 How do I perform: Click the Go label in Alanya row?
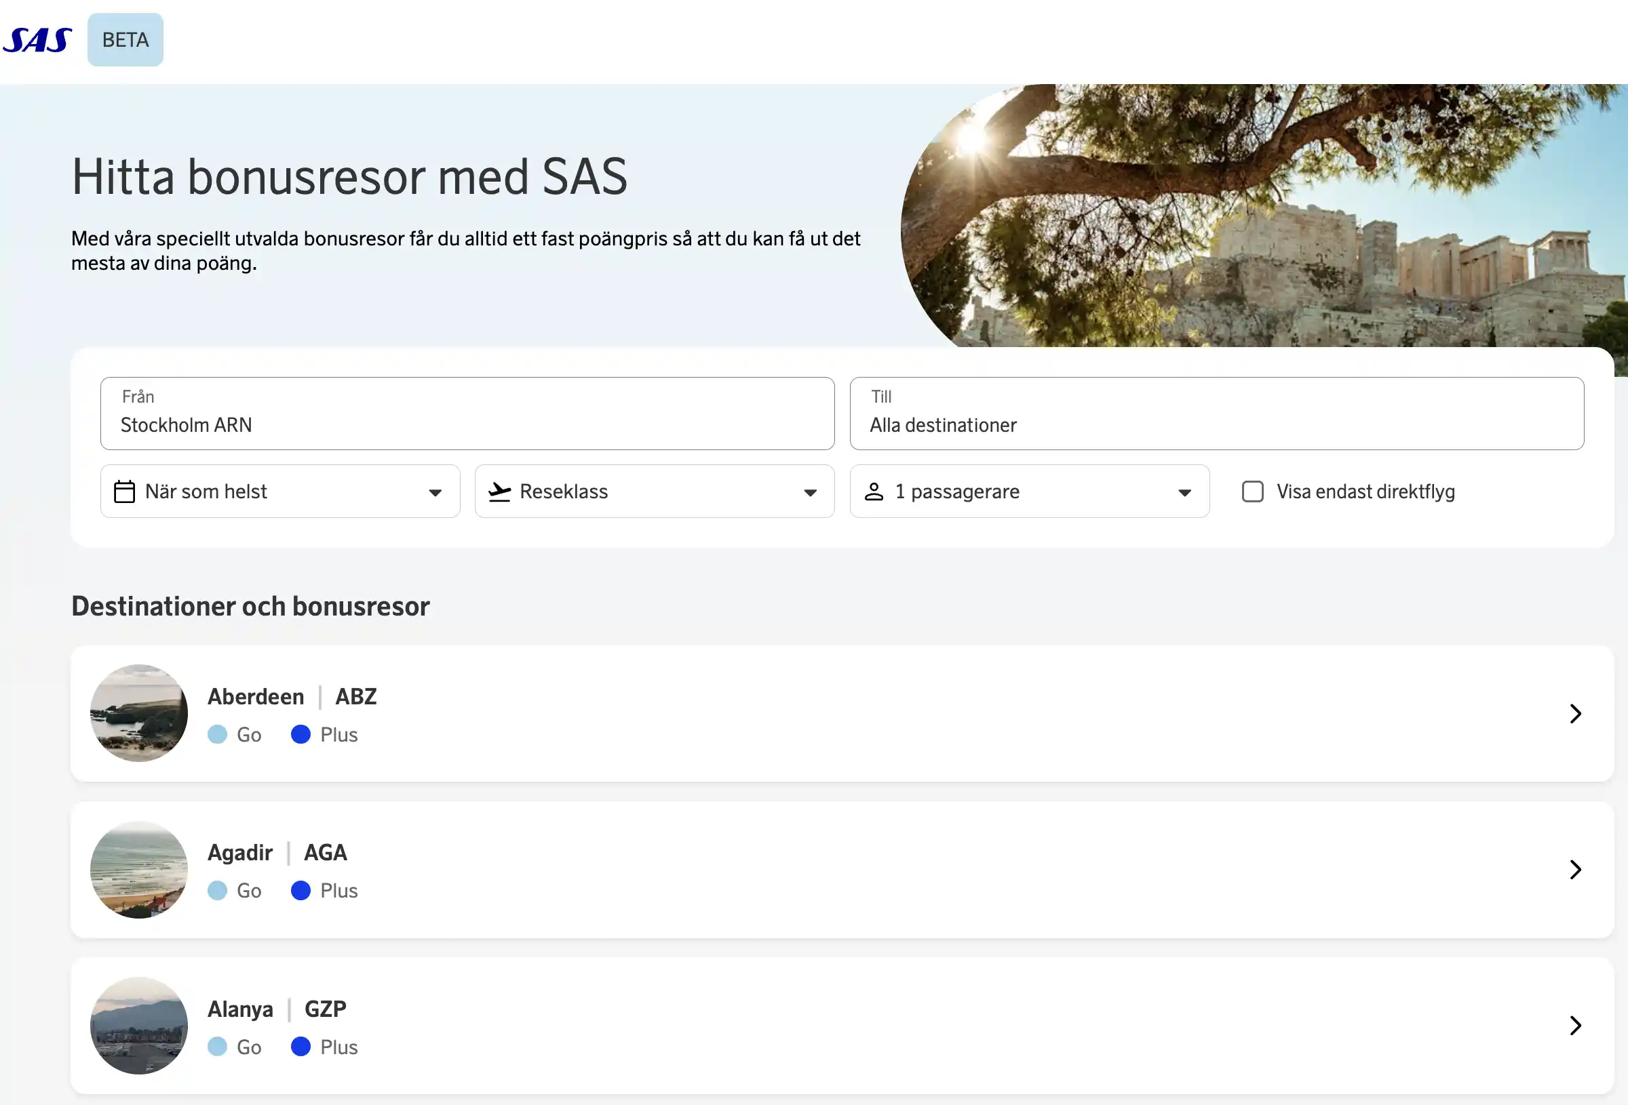click(249, 1047)
